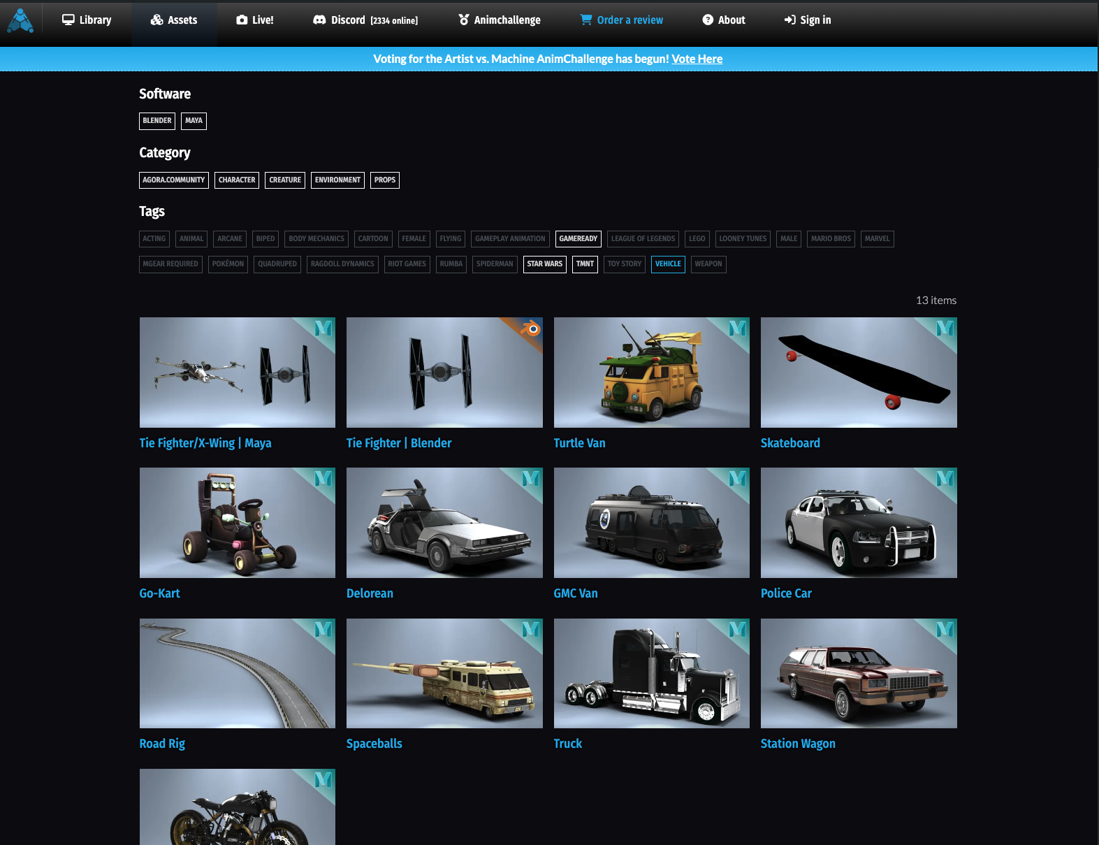This screenshot has height=845, width=1099.
Task: Open the Police Car thumbnail image
Action: coord(859,523)
